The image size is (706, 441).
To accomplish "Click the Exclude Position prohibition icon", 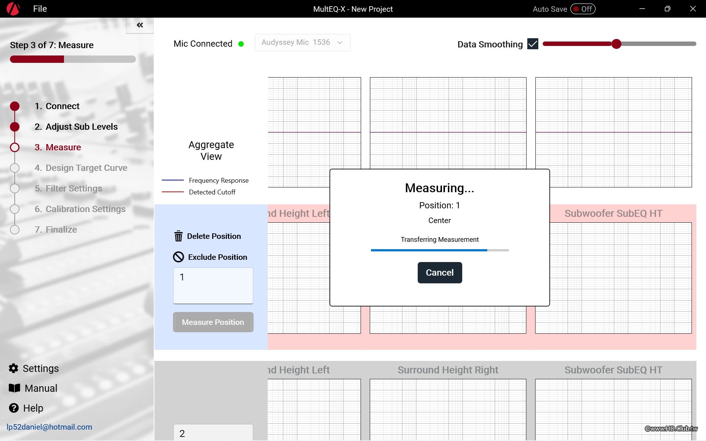I will tap(178, 257).
